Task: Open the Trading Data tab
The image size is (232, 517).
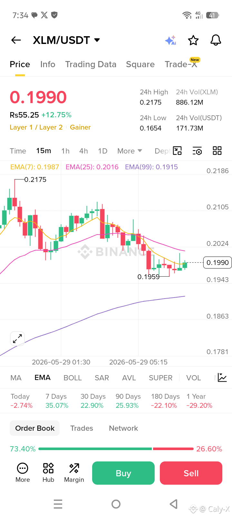Action: (91, 64)
